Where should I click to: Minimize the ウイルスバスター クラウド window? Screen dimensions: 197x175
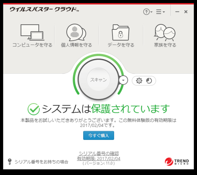pos(177,12)
